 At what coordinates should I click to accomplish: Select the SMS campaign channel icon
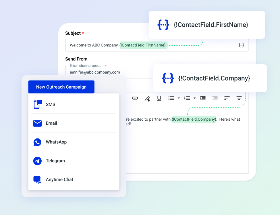pos(37,104)
